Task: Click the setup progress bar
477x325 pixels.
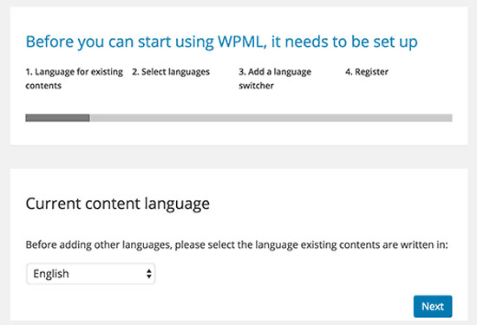Action: coord(238,118)
